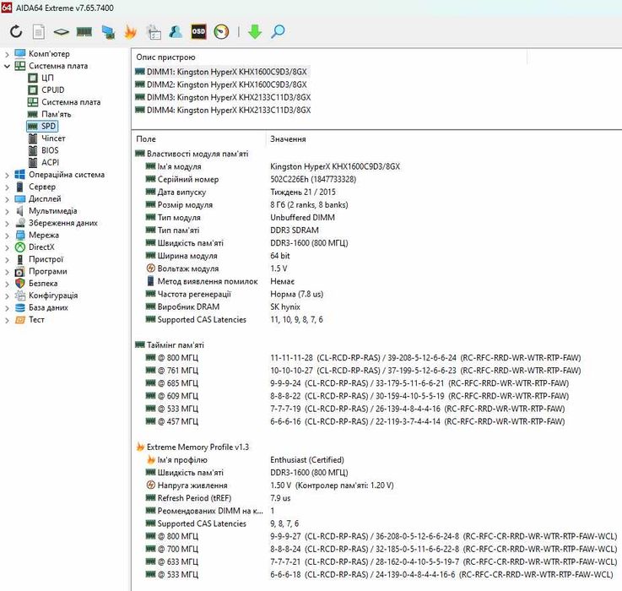622x591 pixels.
Task: Open the report wizard toolbar icon
Action: coord(154,32)
